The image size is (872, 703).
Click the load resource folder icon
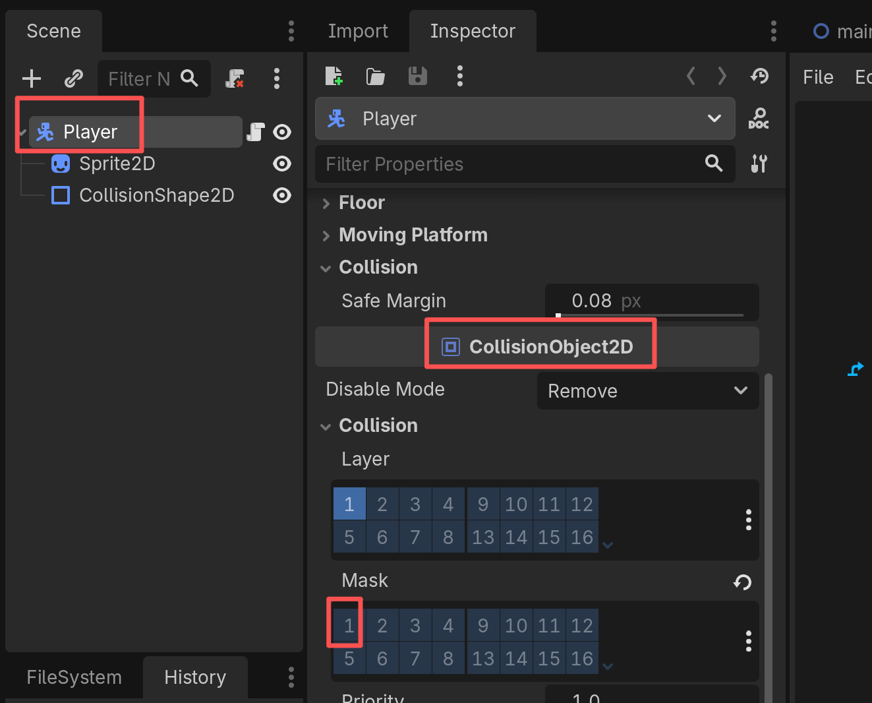pyautogui.click(x=375, y=76)
